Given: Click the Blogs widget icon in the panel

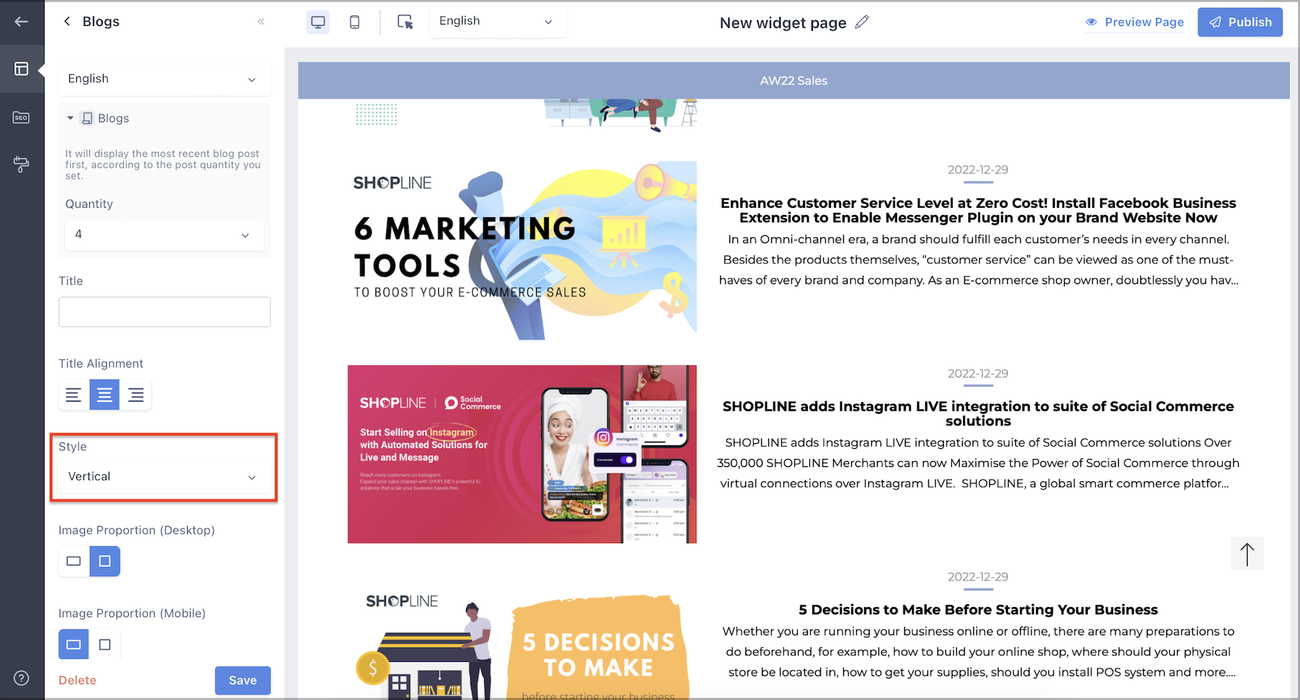Looking at the screenshot, I should 87,118.
